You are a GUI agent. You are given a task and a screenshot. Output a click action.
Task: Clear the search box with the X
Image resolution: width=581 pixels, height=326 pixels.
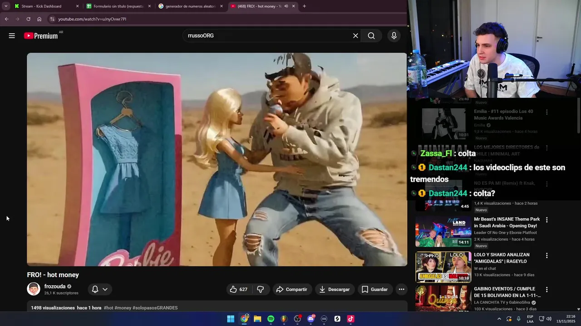click(x=355, y=36)
